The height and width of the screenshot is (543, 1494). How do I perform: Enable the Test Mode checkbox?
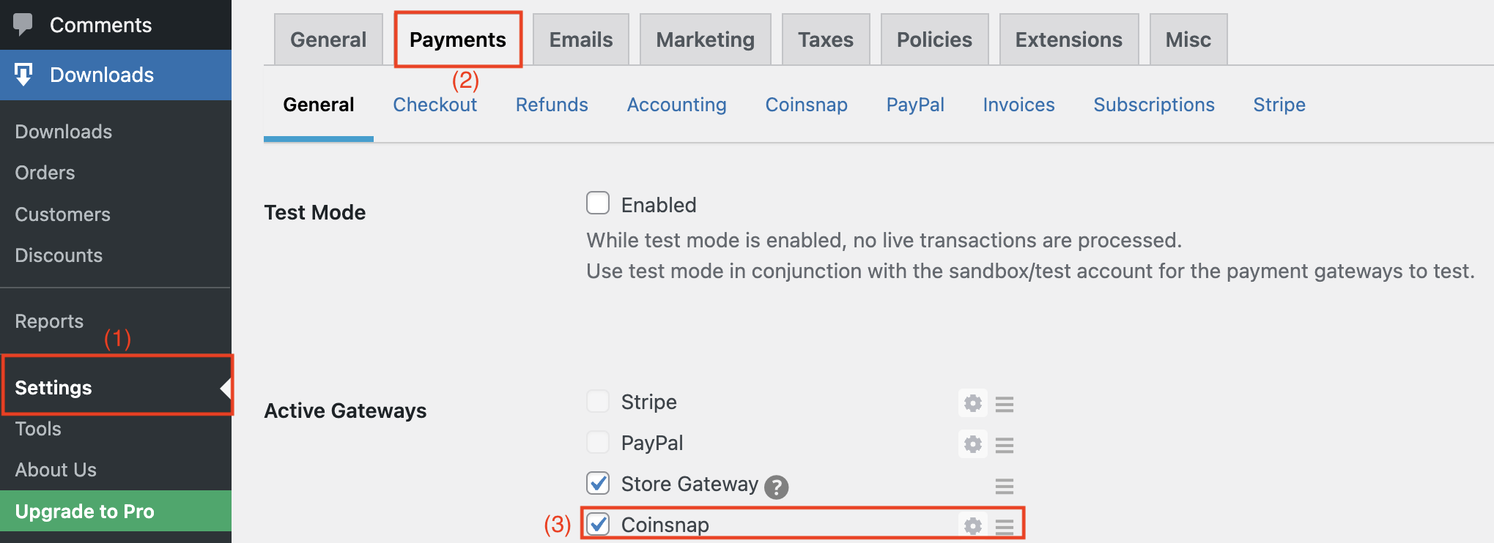click(598, 203)
